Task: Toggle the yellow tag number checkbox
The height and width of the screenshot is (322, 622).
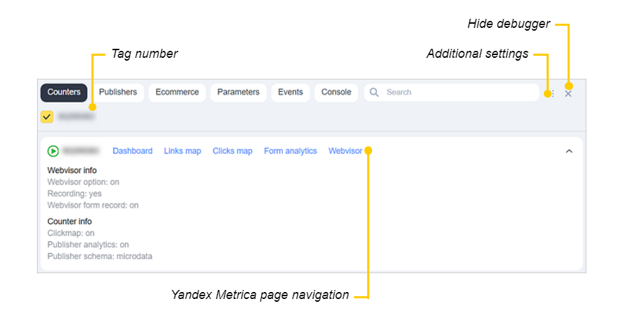Action: 47,116
